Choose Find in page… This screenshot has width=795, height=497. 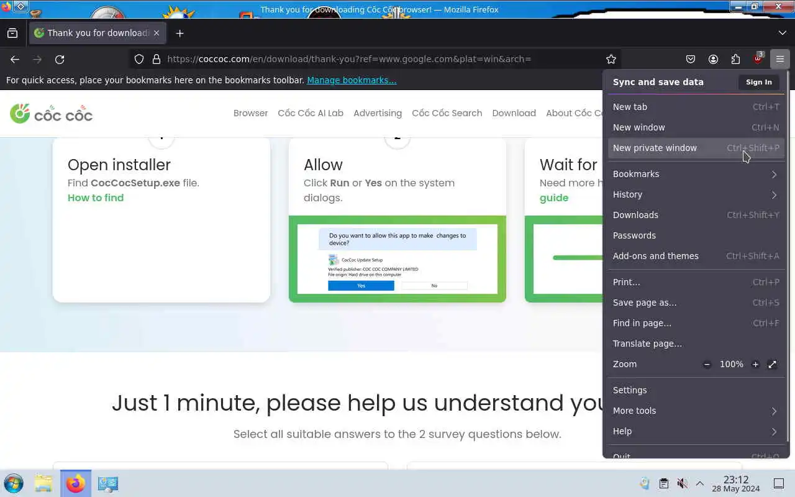coord(696,323)
